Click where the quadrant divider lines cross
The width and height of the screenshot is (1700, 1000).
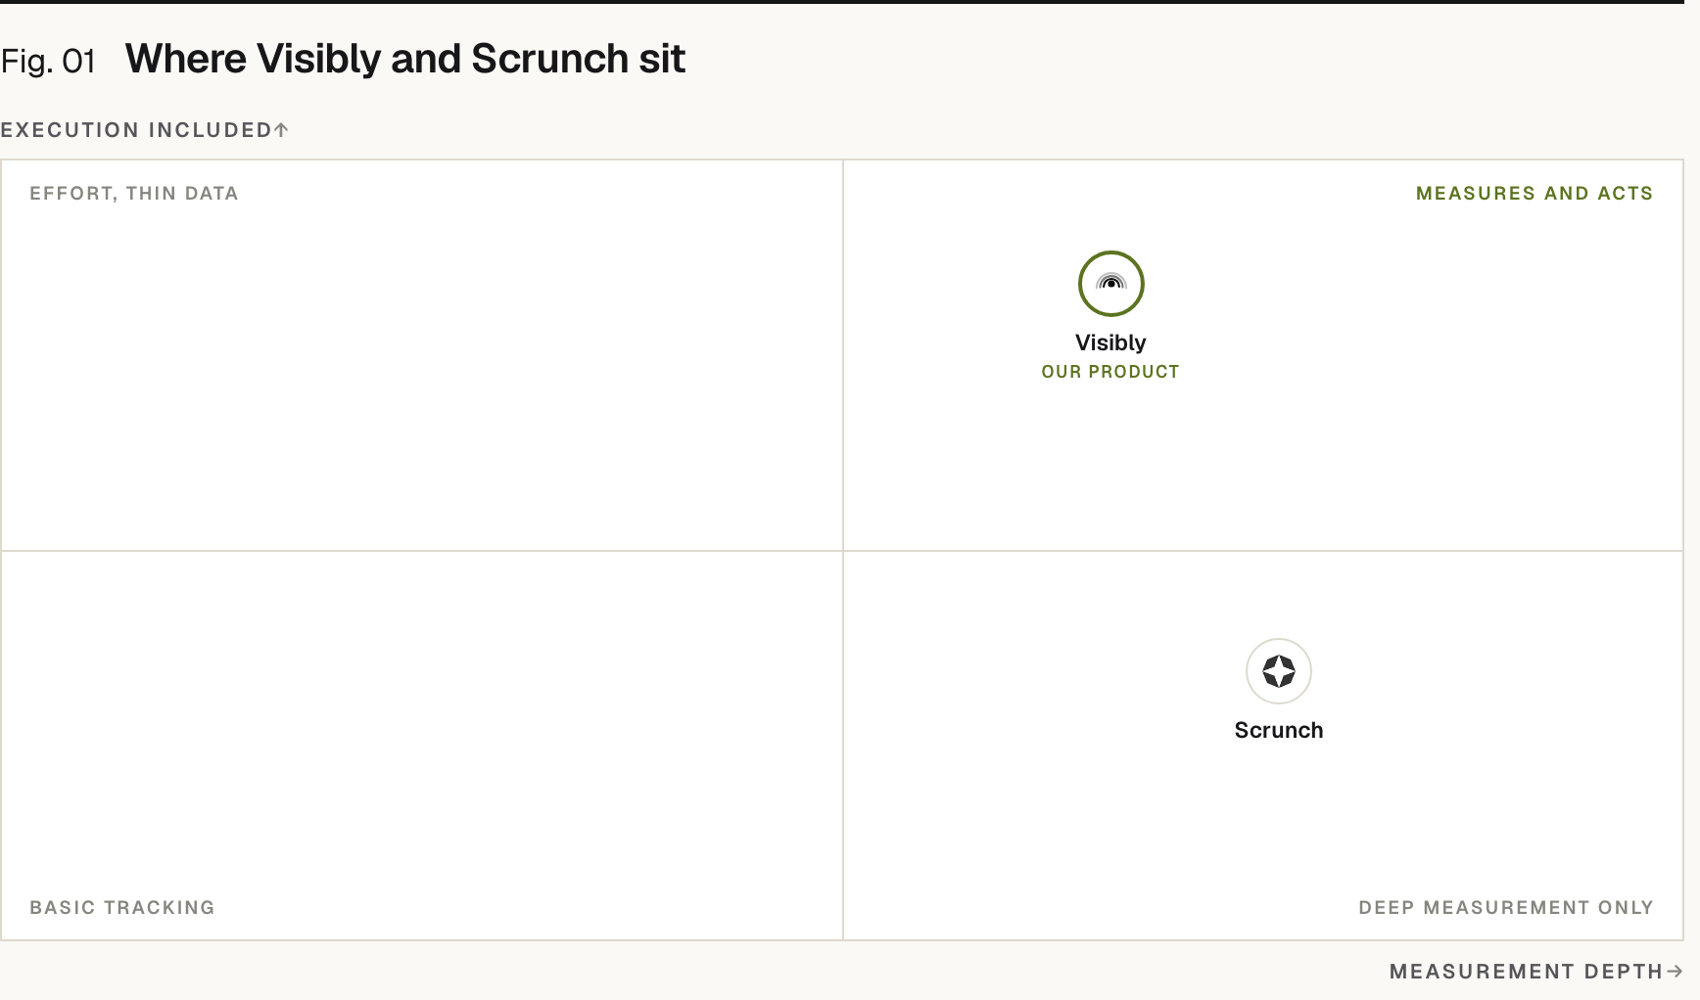click(843, 551)
